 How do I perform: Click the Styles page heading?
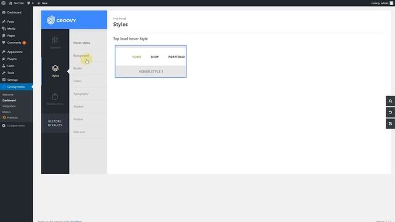click(x=120, y=25)
